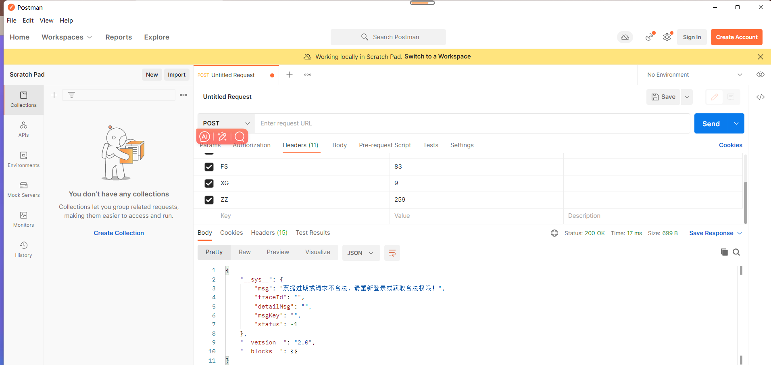Switch to the Tests tab
This screenshot has width=771, height=365.
(431, 145)
